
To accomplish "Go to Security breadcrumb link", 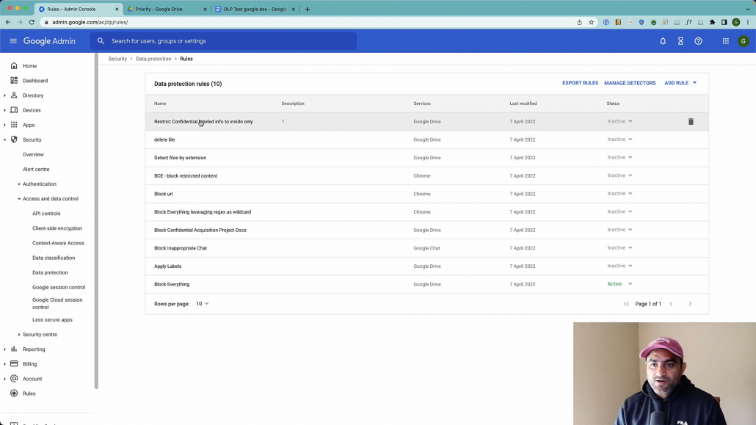I will click(x=117, y=59).
